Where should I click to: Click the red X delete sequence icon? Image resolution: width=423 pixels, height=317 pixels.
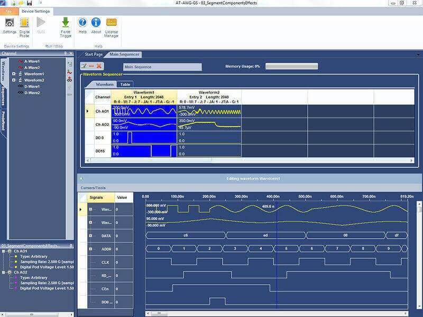(x=99, y=66)
